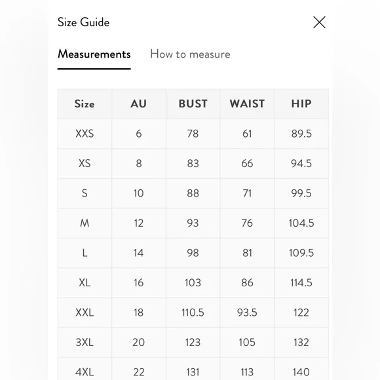Select the XS size row label
This screenshot has width=380, height=380.
tap(85, 164)
